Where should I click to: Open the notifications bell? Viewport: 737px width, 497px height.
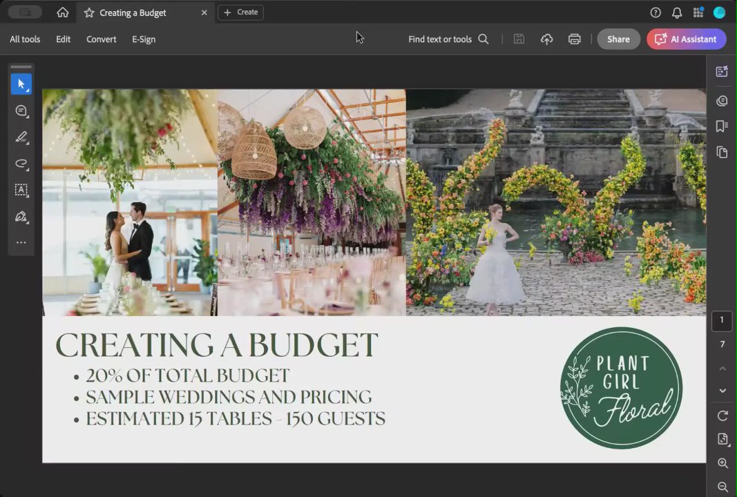click(x=677, y=12)
